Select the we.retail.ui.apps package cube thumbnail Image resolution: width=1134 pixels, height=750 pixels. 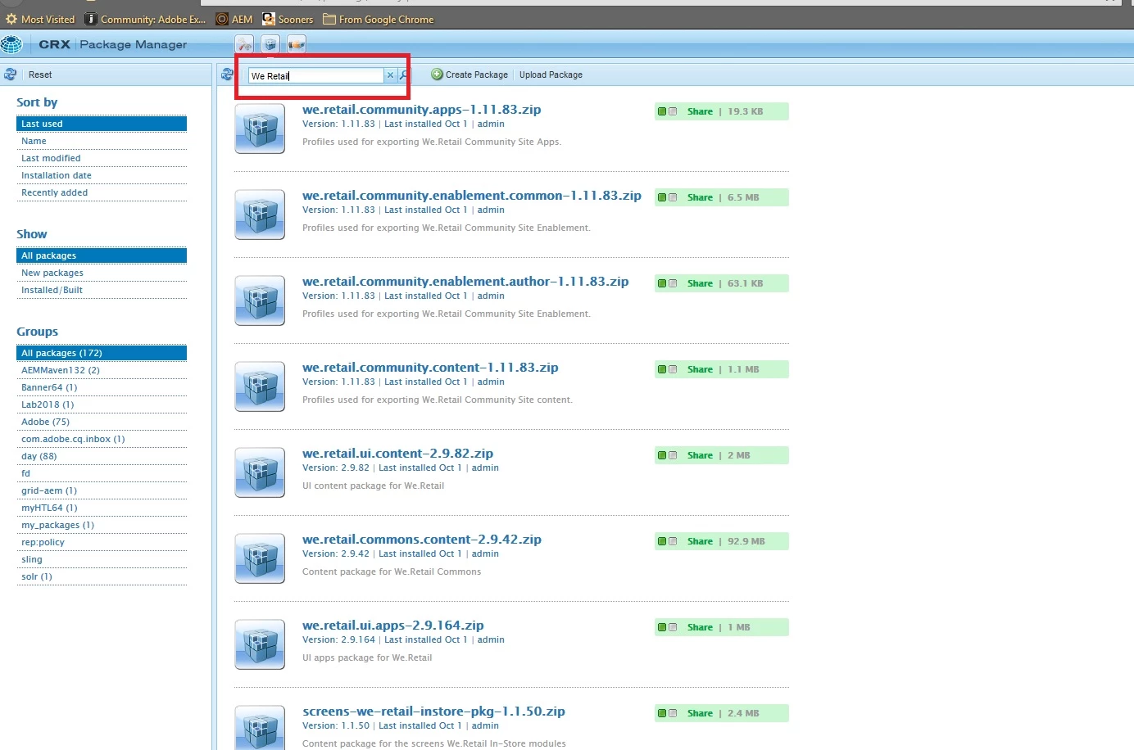260,644
